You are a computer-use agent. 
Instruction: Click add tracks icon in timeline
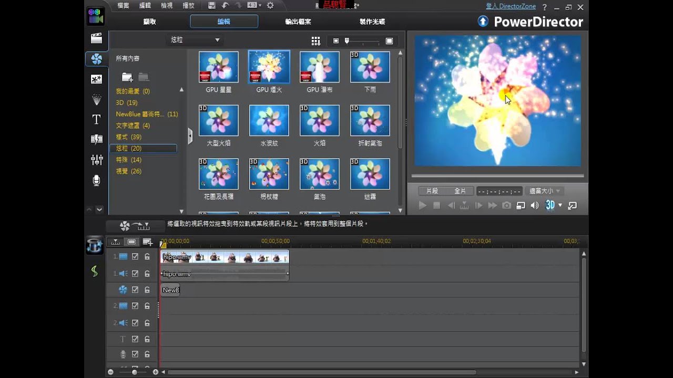coord(148,242)
